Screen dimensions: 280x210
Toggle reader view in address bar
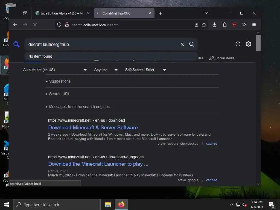pyautogui.click(x=196, y=25)
